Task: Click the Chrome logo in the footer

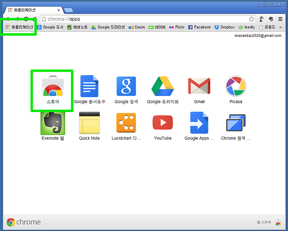Action: click(24, 222)
